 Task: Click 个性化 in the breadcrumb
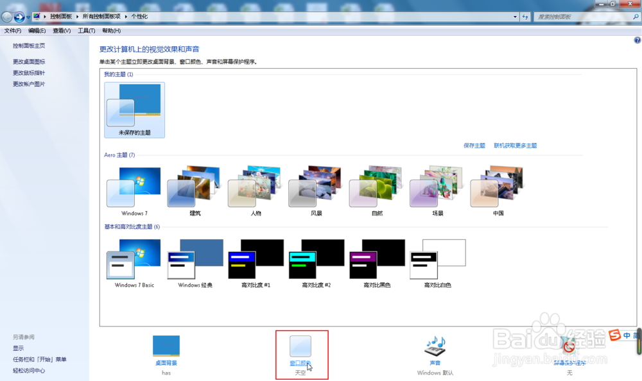tap(139, 17)
